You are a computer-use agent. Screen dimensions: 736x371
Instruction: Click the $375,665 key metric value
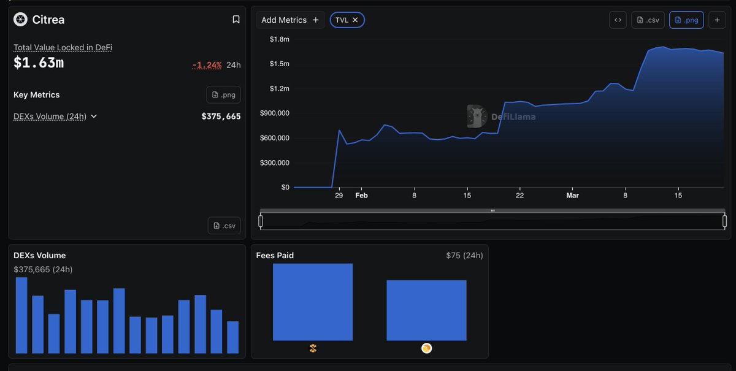pos(221,117)
